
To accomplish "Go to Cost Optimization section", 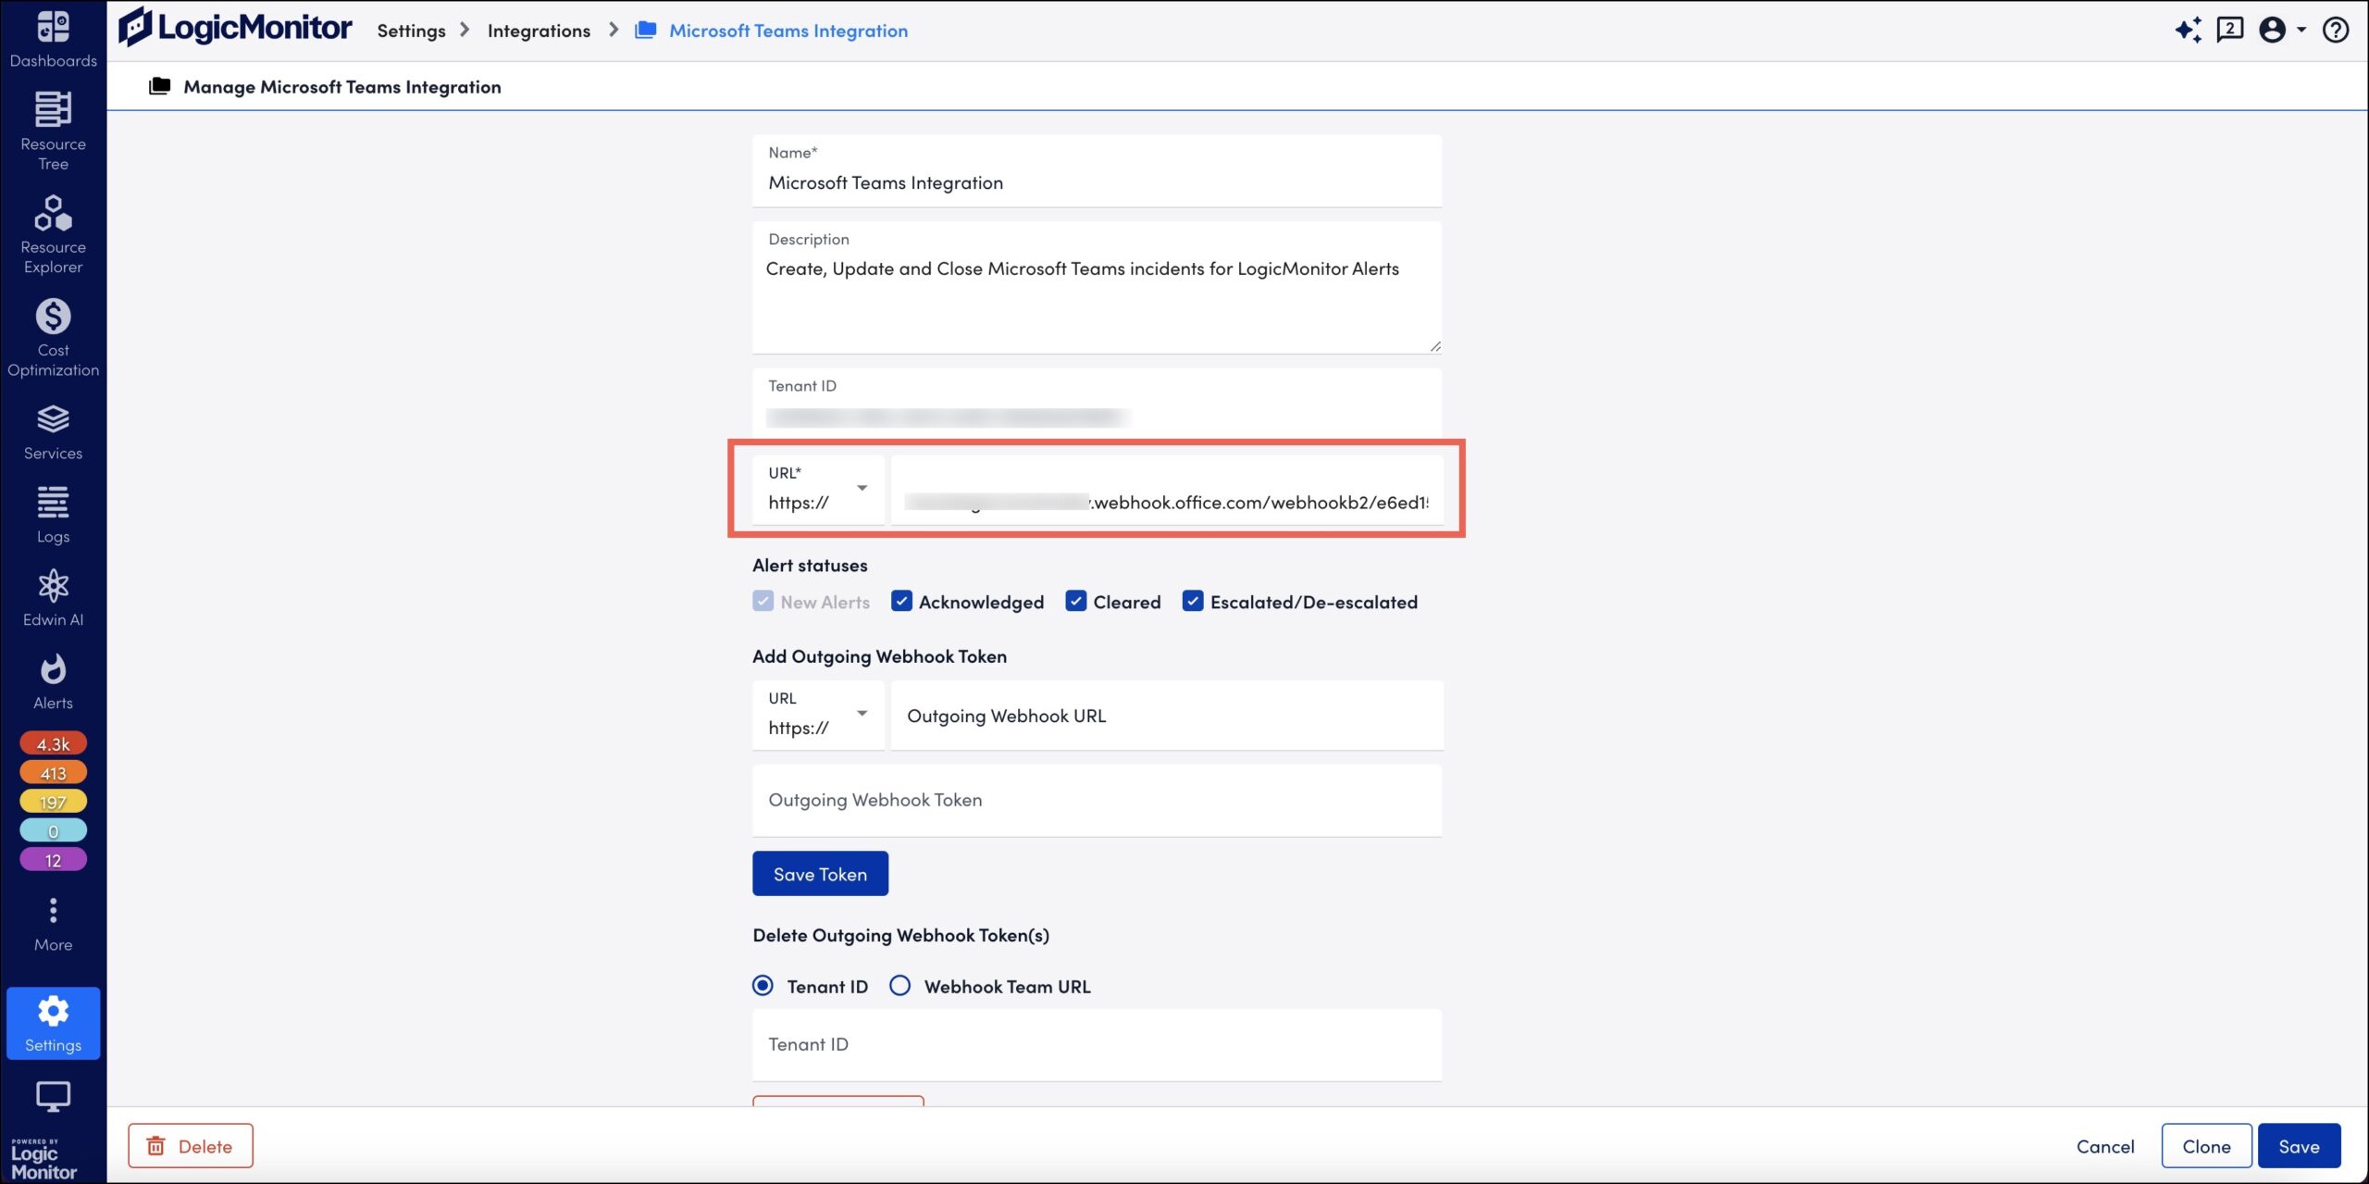I will (53, 337).
